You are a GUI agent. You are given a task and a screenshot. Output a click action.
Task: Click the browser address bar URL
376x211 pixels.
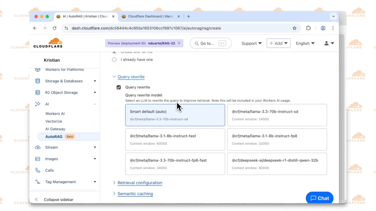coord(146,28)
